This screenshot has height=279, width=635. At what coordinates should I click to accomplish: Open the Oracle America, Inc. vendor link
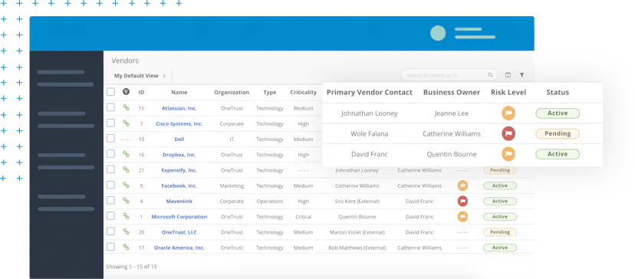(x=179, y=248)
